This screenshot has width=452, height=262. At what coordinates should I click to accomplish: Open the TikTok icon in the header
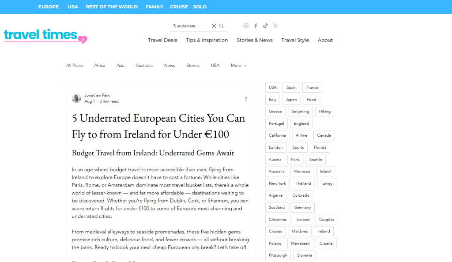(265, 26)
